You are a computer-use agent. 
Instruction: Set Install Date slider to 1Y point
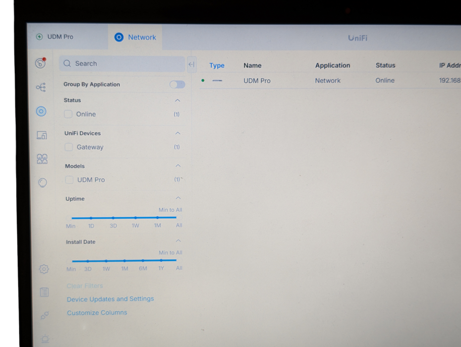161,260
